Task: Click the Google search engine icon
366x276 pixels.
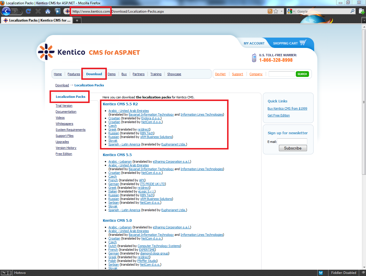Action: (290, 11)
